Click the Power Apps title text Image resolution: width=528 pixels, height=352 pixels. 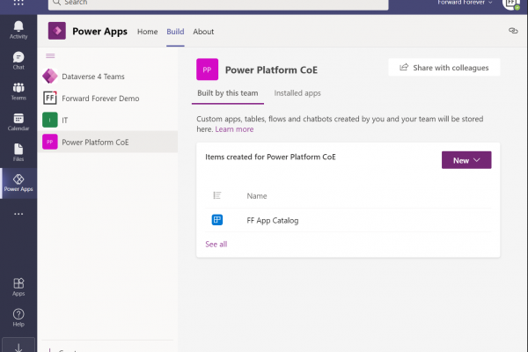pos(100,32)
